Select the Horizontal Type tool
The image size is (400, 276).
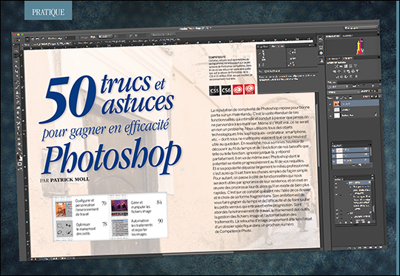pyautogui.click(x=19, y=128)
